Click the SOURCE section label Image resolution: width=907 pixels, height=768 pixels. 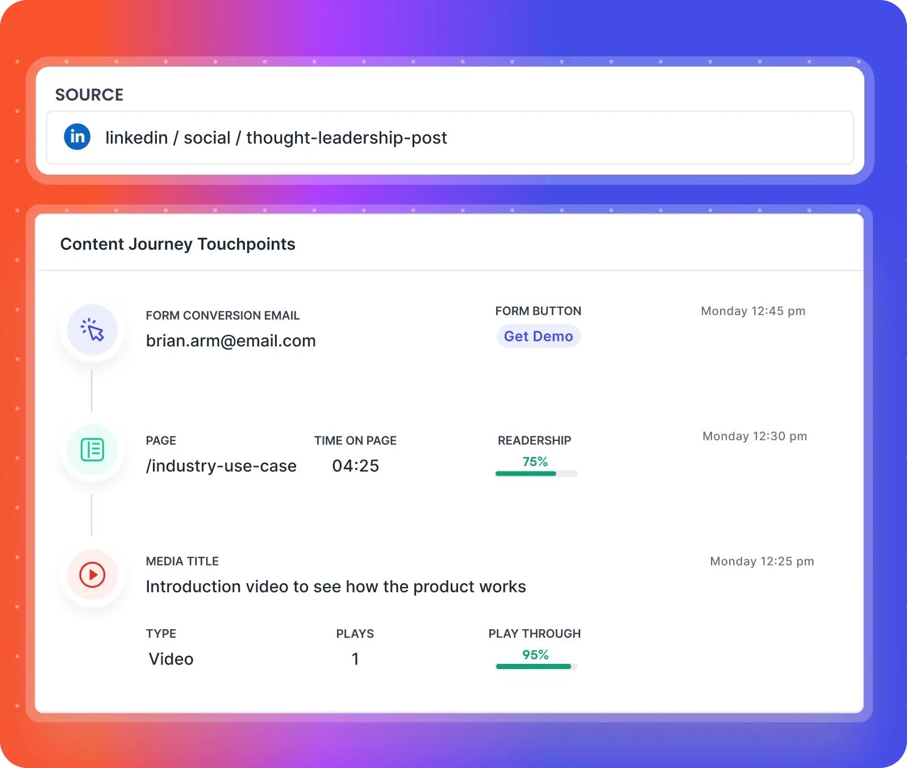coord(89,94)
